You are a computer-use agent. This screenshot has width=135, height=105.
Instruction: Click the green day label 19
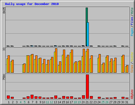coord(79,102)
